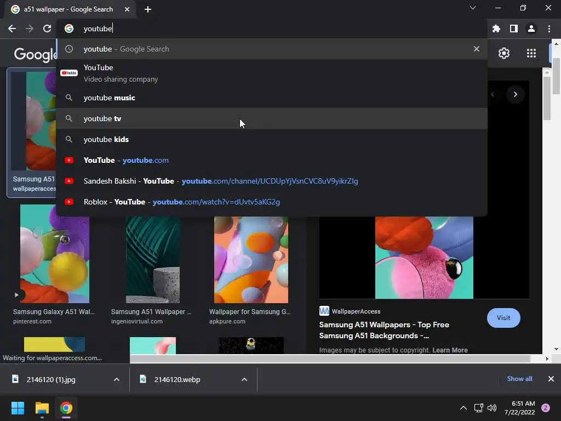
Task: Open the apkpure.com wallpaper thumbnail
Action: 251,259
